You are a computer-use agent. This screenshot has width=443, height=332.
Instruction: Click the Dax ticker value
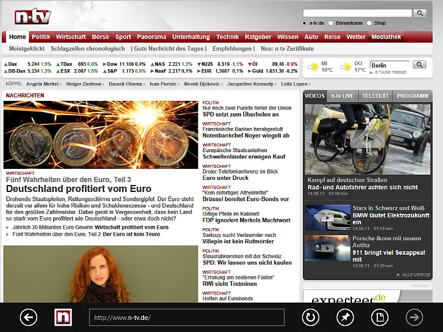pyautogui.click(x=33, y=64)
